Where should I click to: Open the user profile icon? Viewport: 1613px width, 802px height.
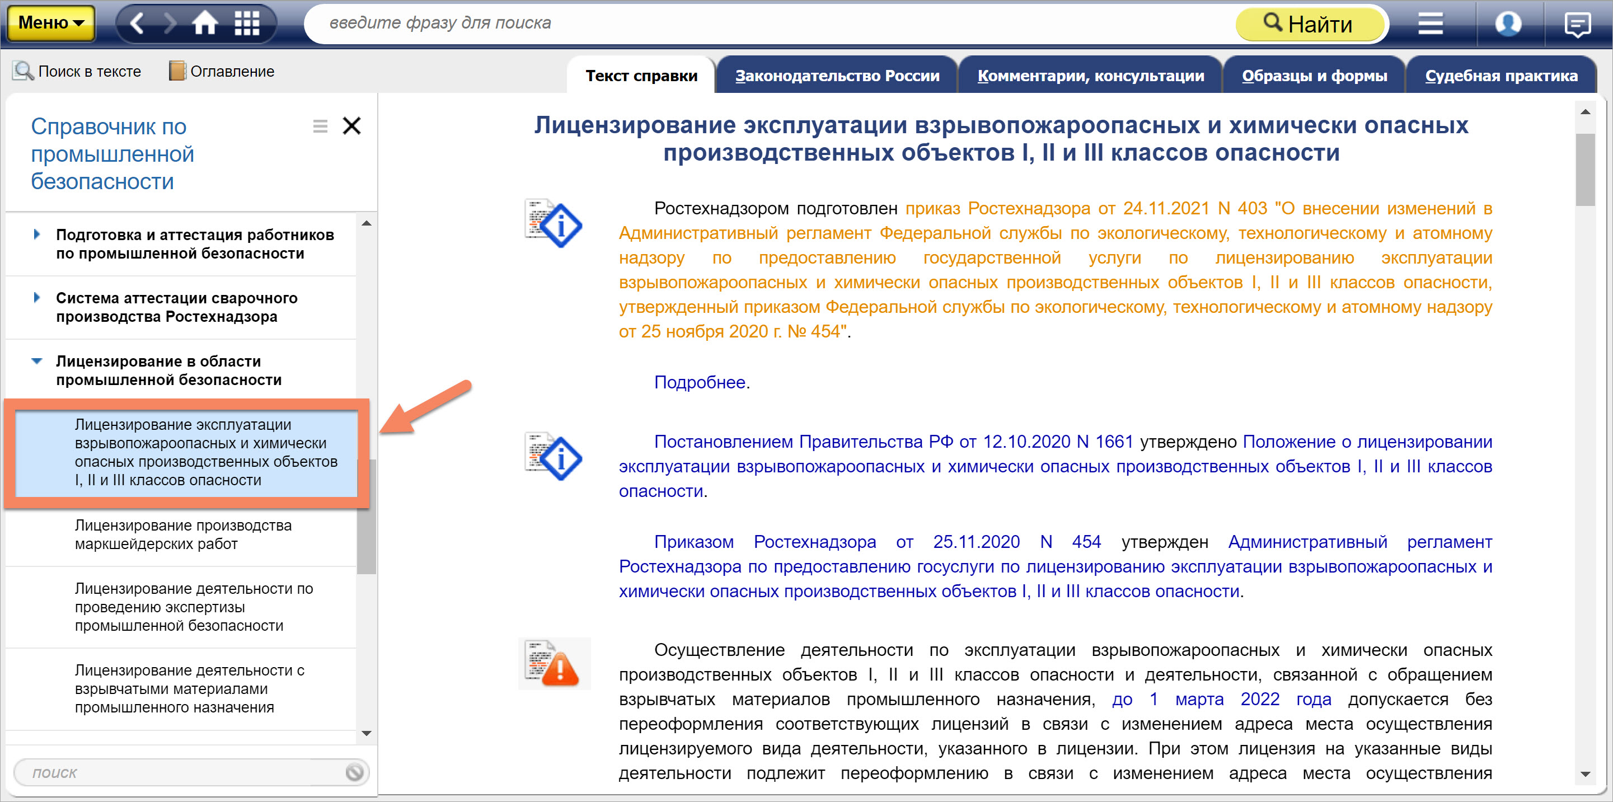(x=1508, y=24)
